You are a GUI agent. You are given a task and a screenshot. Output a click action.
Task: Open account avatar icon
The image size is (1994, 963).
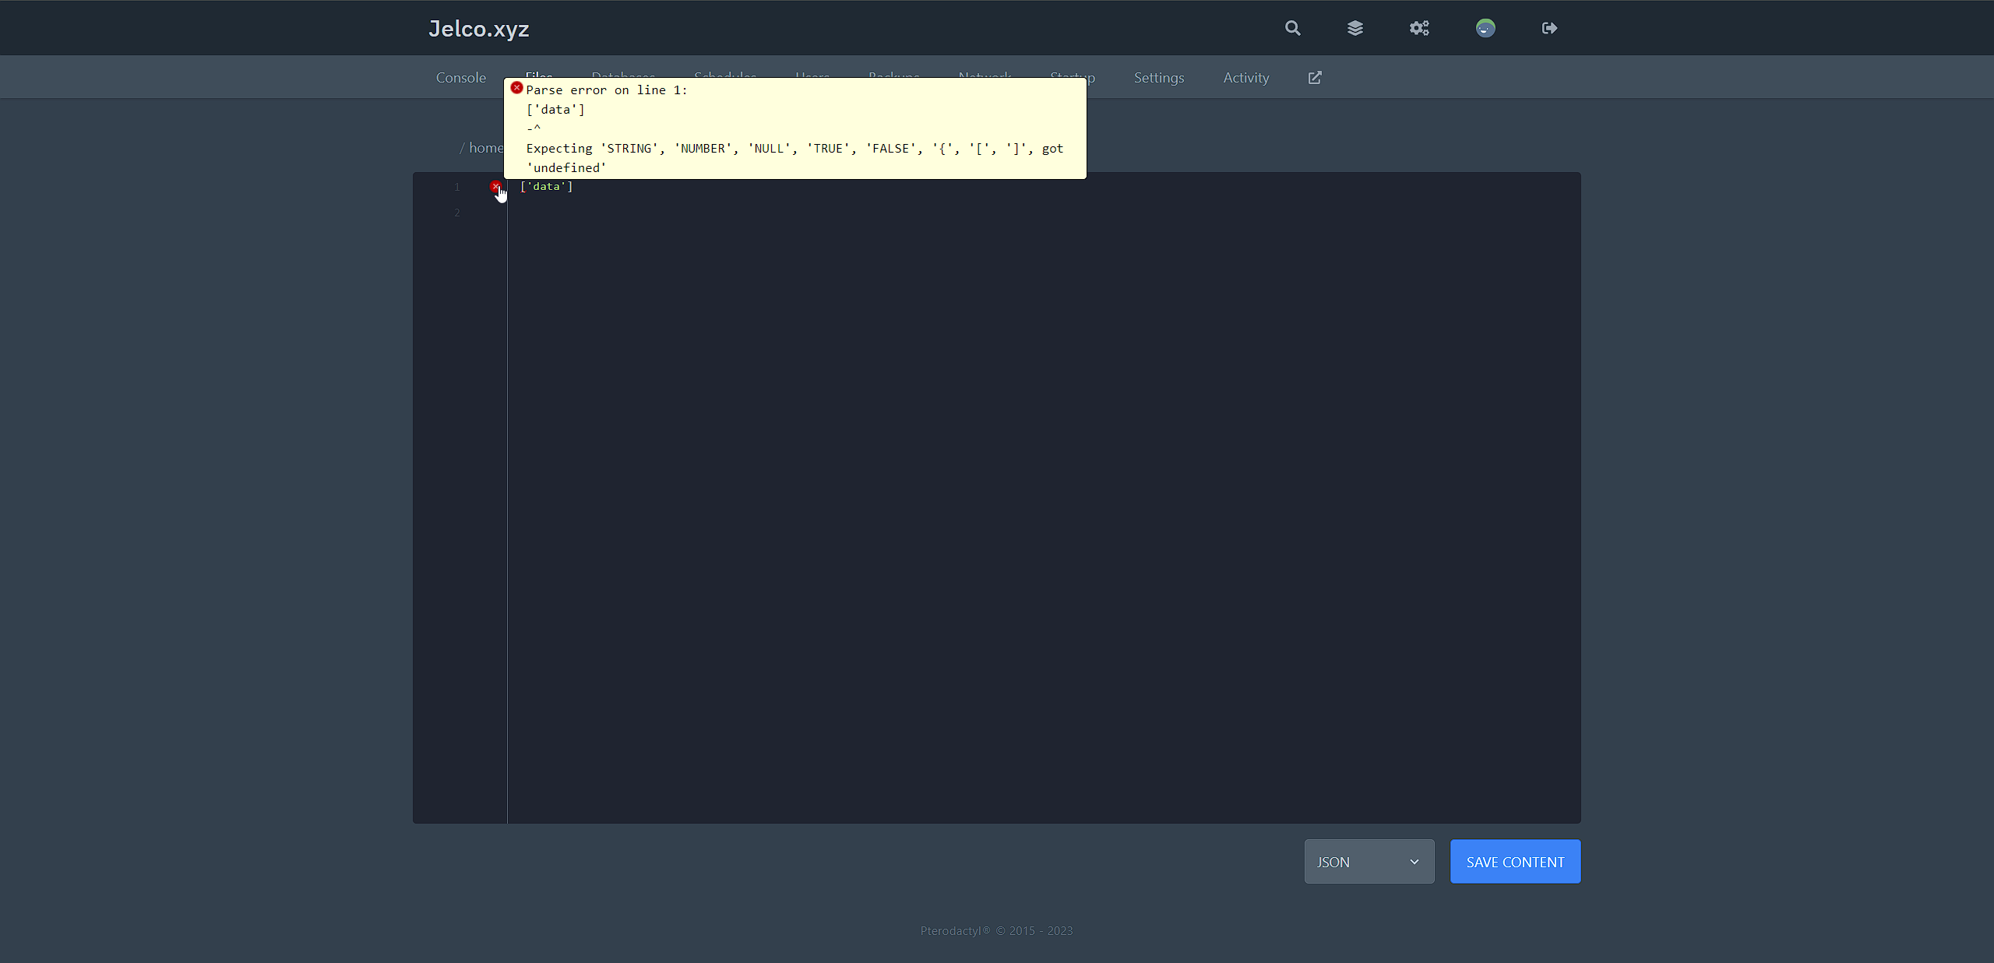pos(1485,28)
